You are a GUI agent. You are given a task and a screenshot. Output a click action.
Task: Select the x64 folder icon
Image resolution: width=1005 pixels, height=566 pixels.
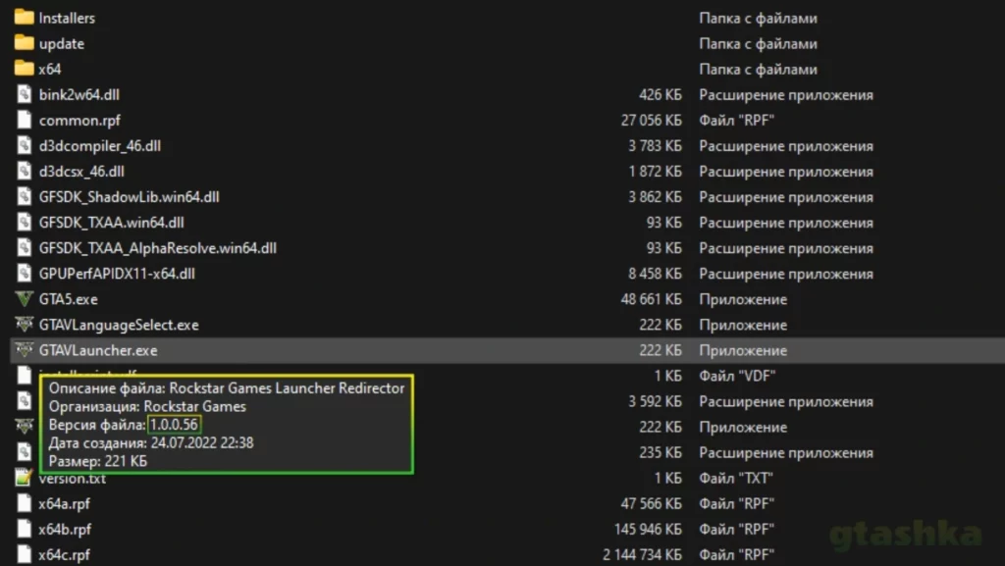click(x=24, y=69)
